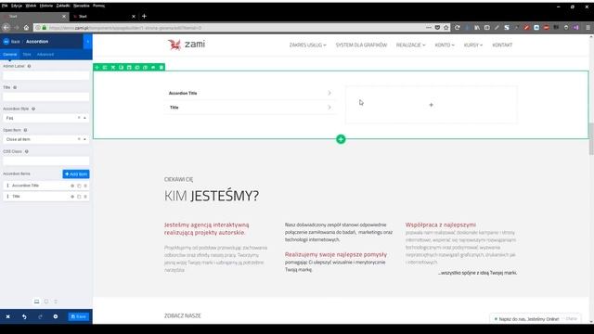Duplicate the Accordion Title item via copy icon
594x334 pixels.
(79, 186)
